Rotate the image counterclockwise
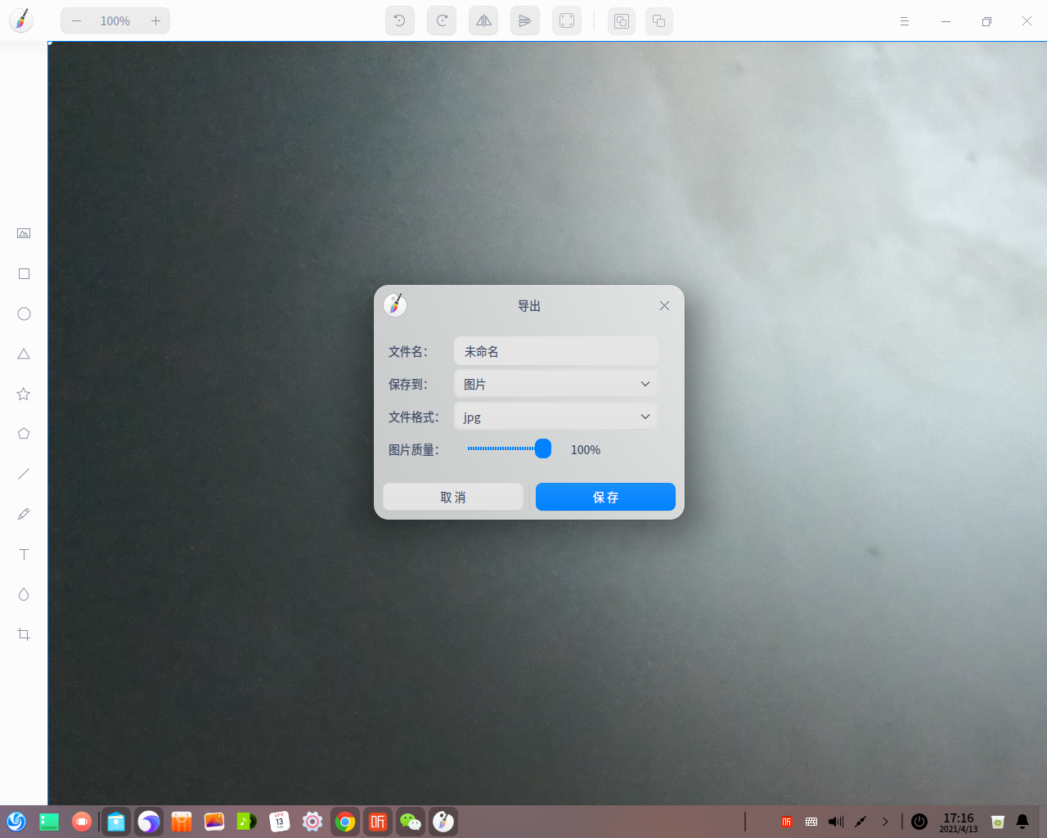1047x838 pixels. (400, 20)
